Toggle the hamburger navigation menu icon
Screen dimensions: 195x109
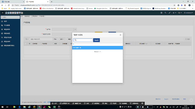2,13
